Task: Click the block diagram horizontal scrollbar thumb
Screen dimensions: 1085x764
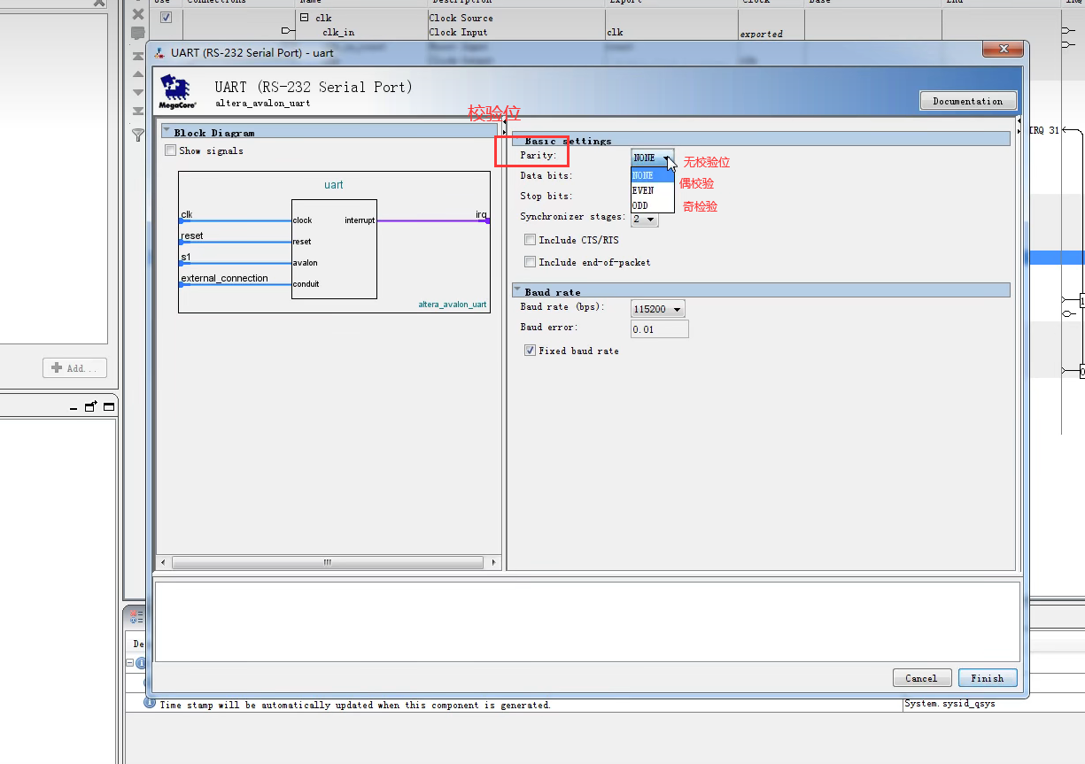Action: 327,562
